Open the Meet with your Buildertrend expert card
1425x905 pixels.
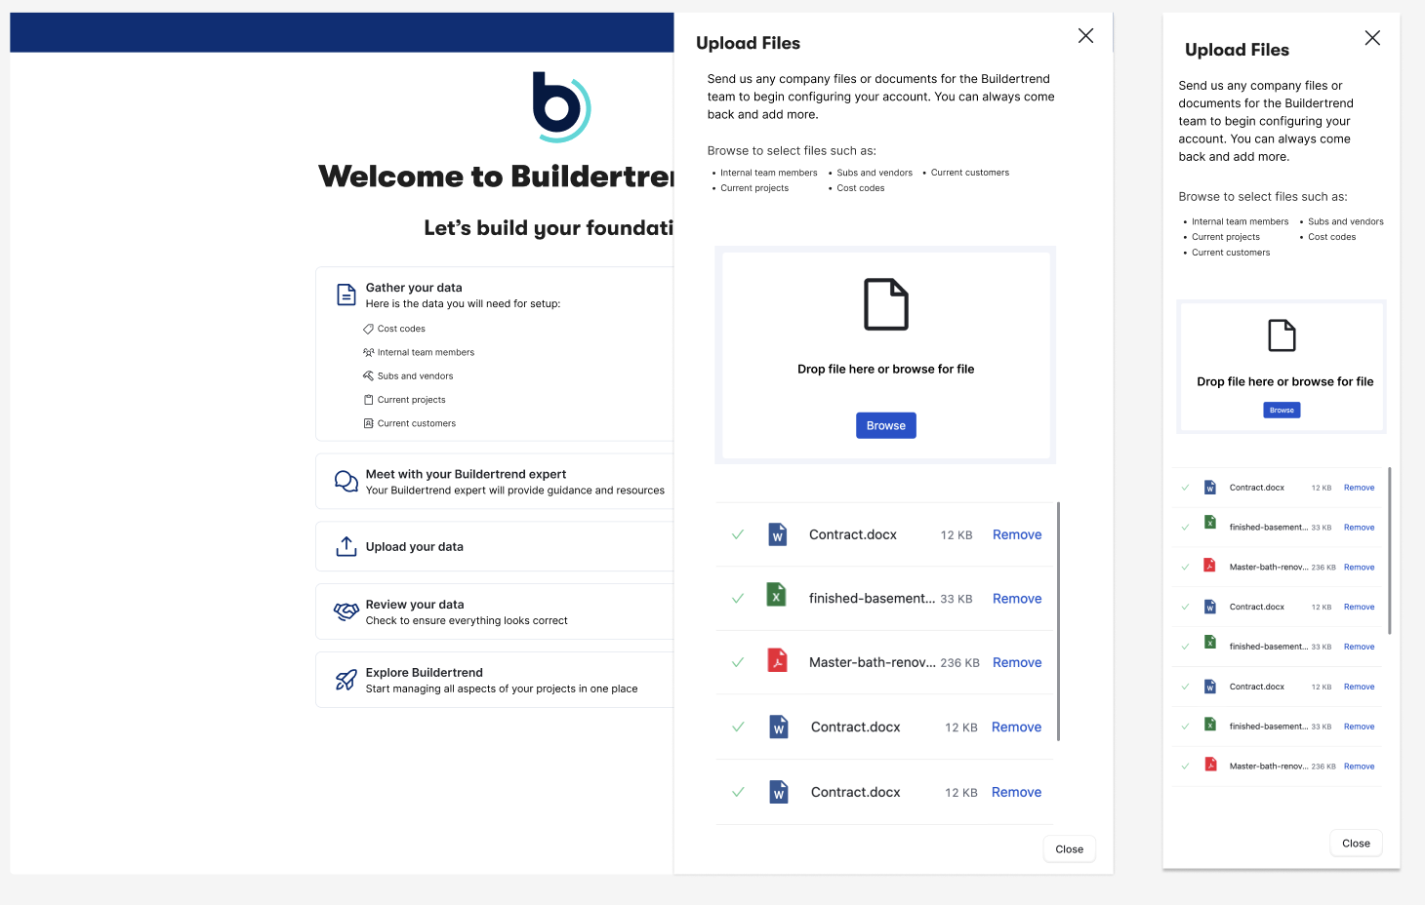point(495,481)
